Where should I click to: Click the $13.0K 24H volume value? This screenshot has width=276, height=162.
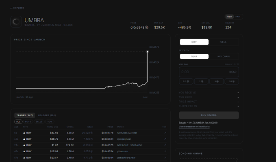207,28
